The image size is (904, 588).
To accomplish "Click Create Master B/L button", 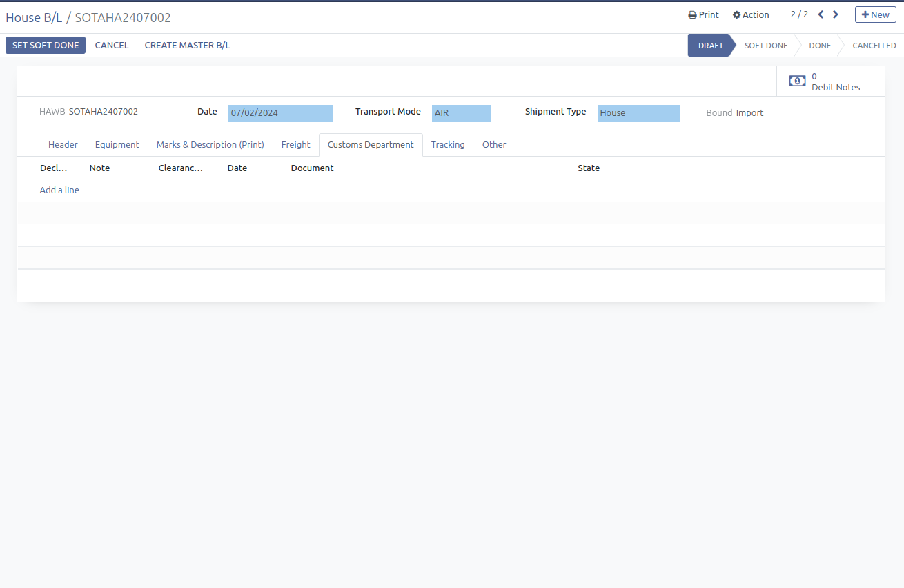I will pyautogui.click(x=187, y=46).
